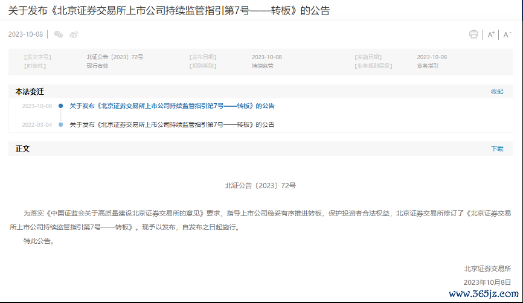Download the document via 下载 link

tap(497, 148)
